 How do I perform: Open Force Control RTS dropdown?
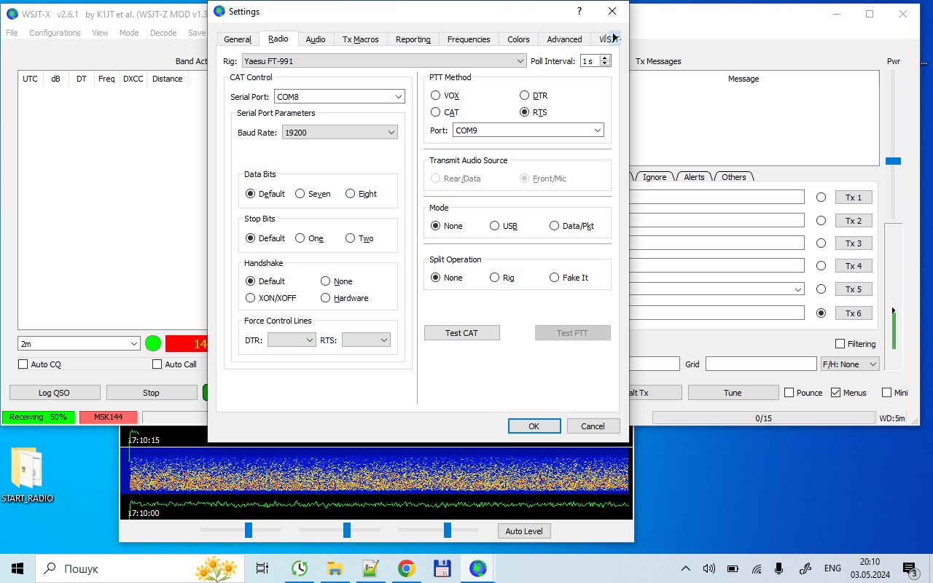366,340
